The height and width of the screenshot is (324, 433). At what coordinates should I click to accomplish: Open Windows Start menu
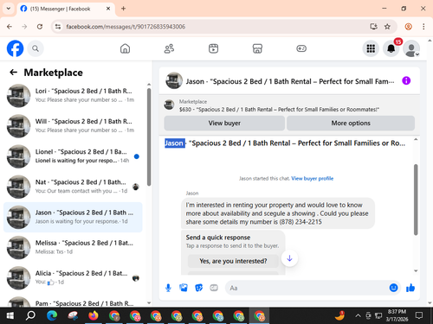click(10, 316)
